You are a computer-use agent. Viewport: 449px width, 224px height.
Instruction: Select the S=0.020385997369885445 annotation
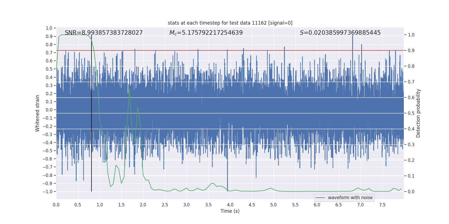coord(340,33)
